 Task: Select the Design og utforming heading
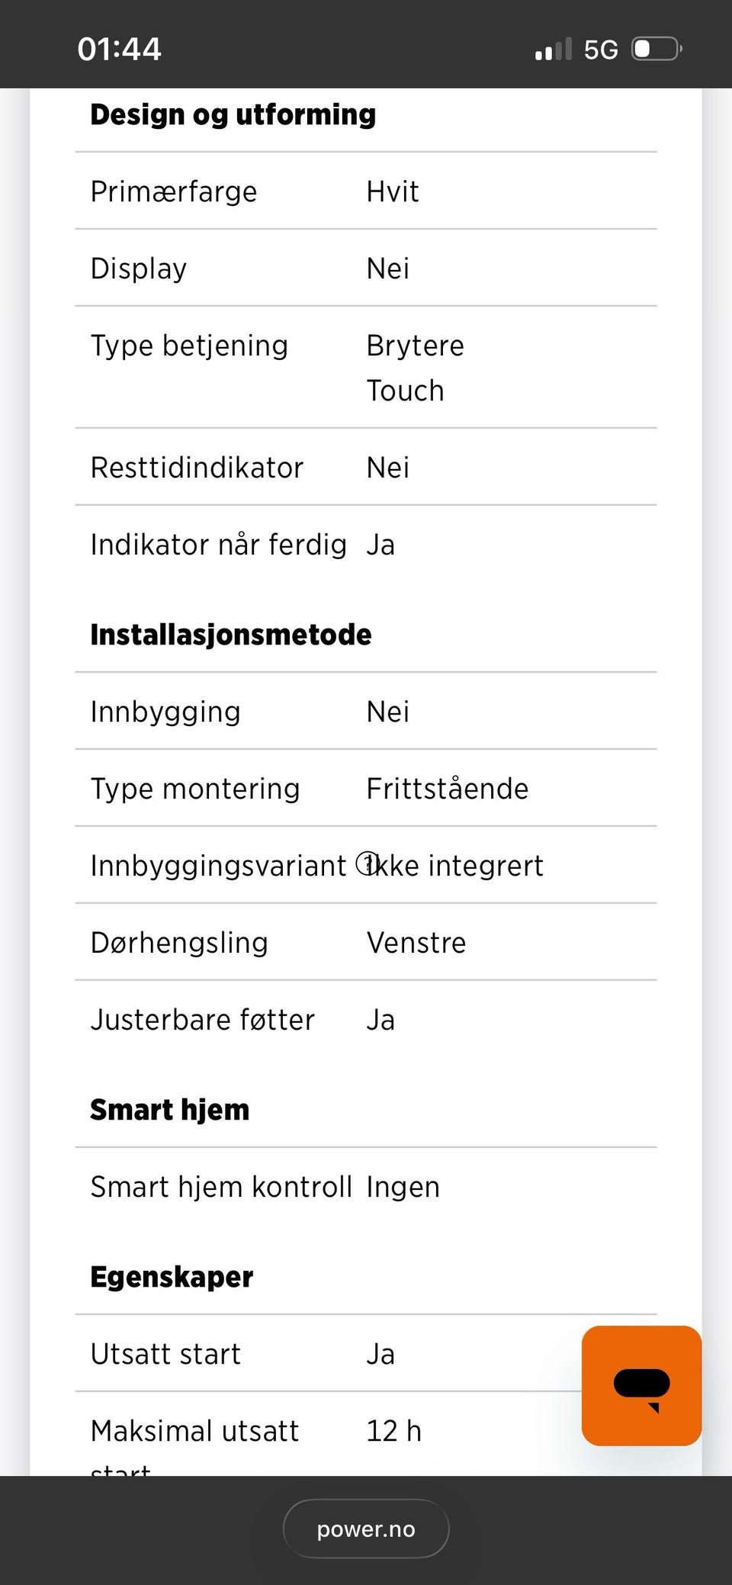pyautogui.click(x=233, y=114)
